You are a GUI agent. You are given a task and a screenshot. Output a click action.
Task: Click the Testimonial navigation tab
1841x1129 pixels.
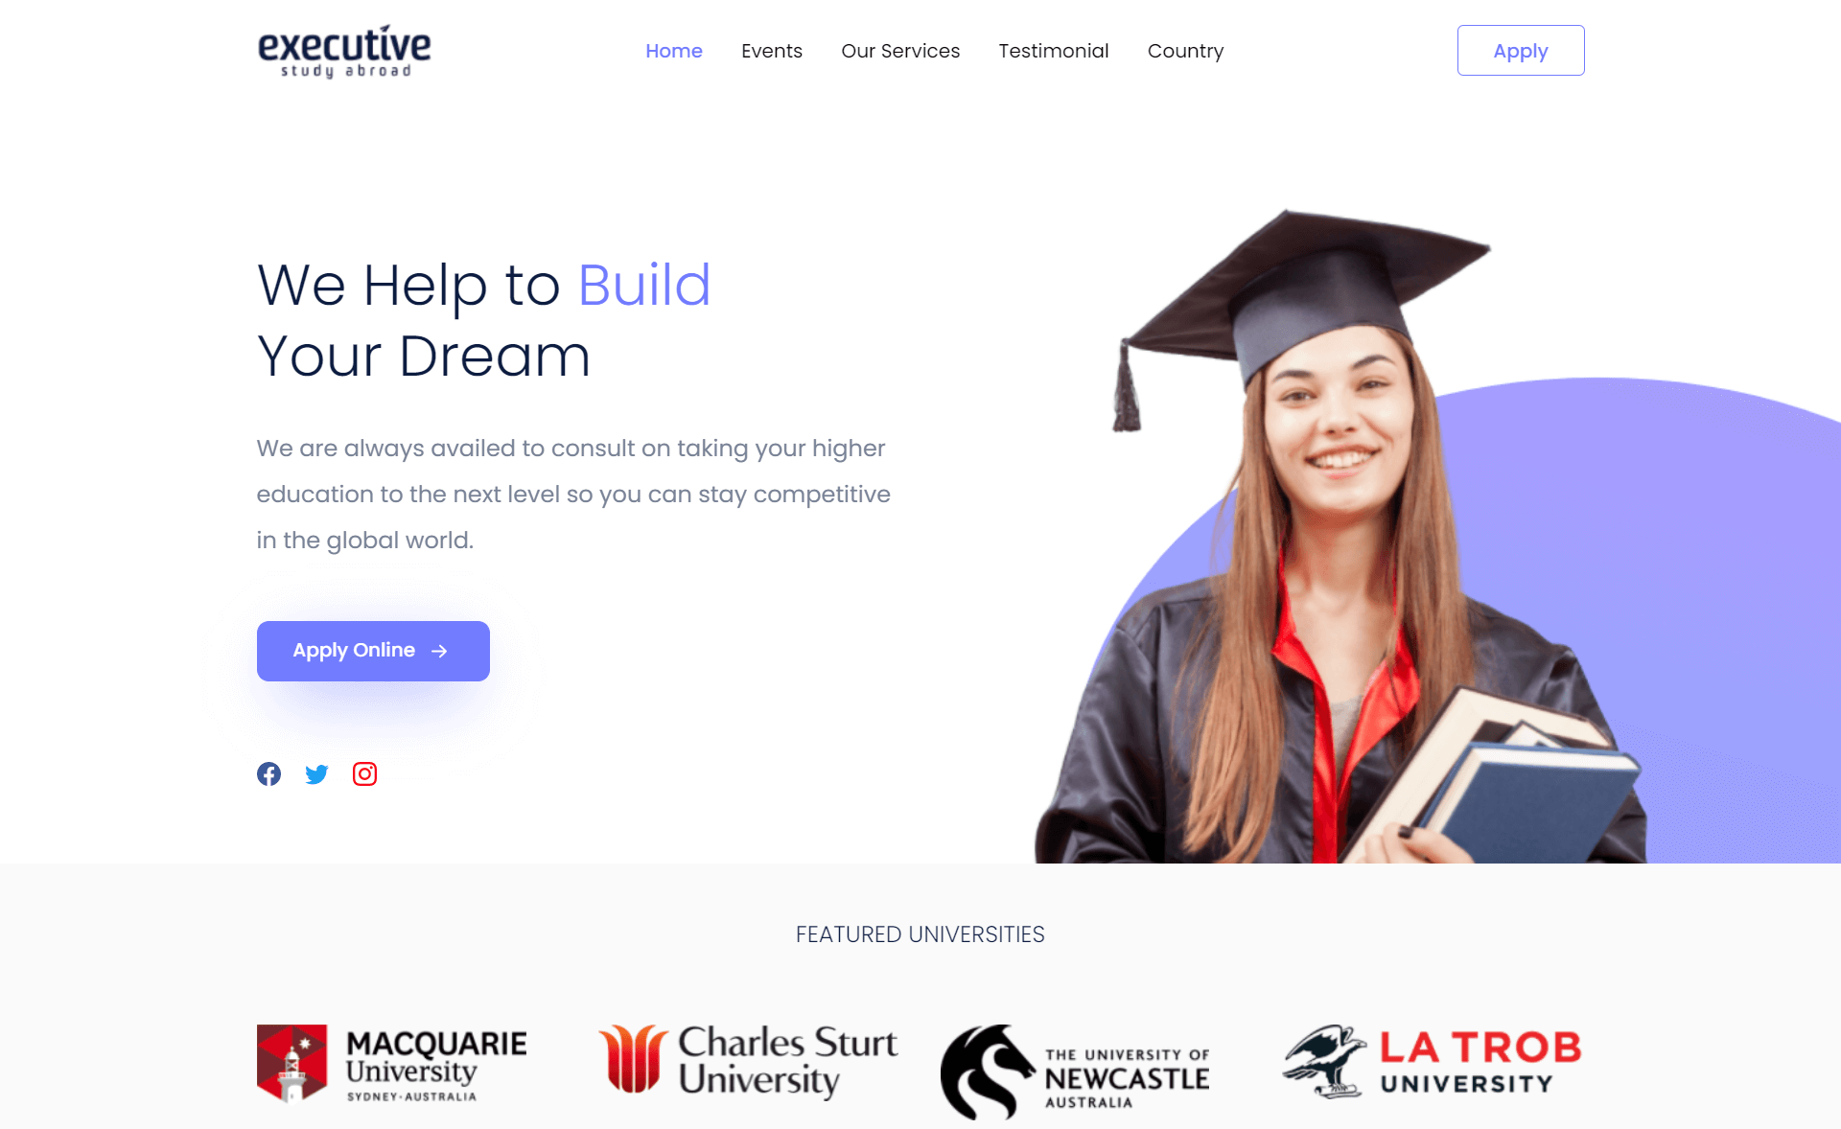coord(1052,50)
